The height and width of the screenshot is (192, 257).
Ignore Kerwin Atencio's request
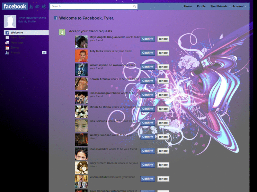pyautogui.click(x=163, y=81)
